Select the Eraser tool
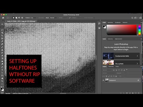Screen dimensions: 143x107 coord(2,56)
